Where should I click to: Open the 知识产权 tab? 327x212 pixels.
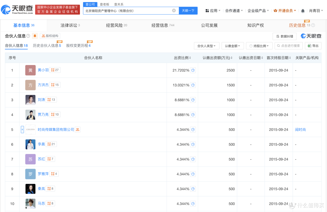256,25
